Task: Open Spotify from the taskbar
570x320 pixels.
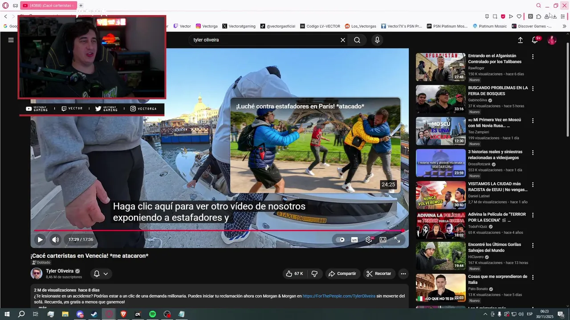Action: (152, 314)
